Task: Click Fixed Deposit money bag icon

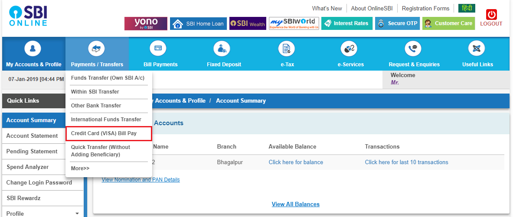Action: (222, 49)
